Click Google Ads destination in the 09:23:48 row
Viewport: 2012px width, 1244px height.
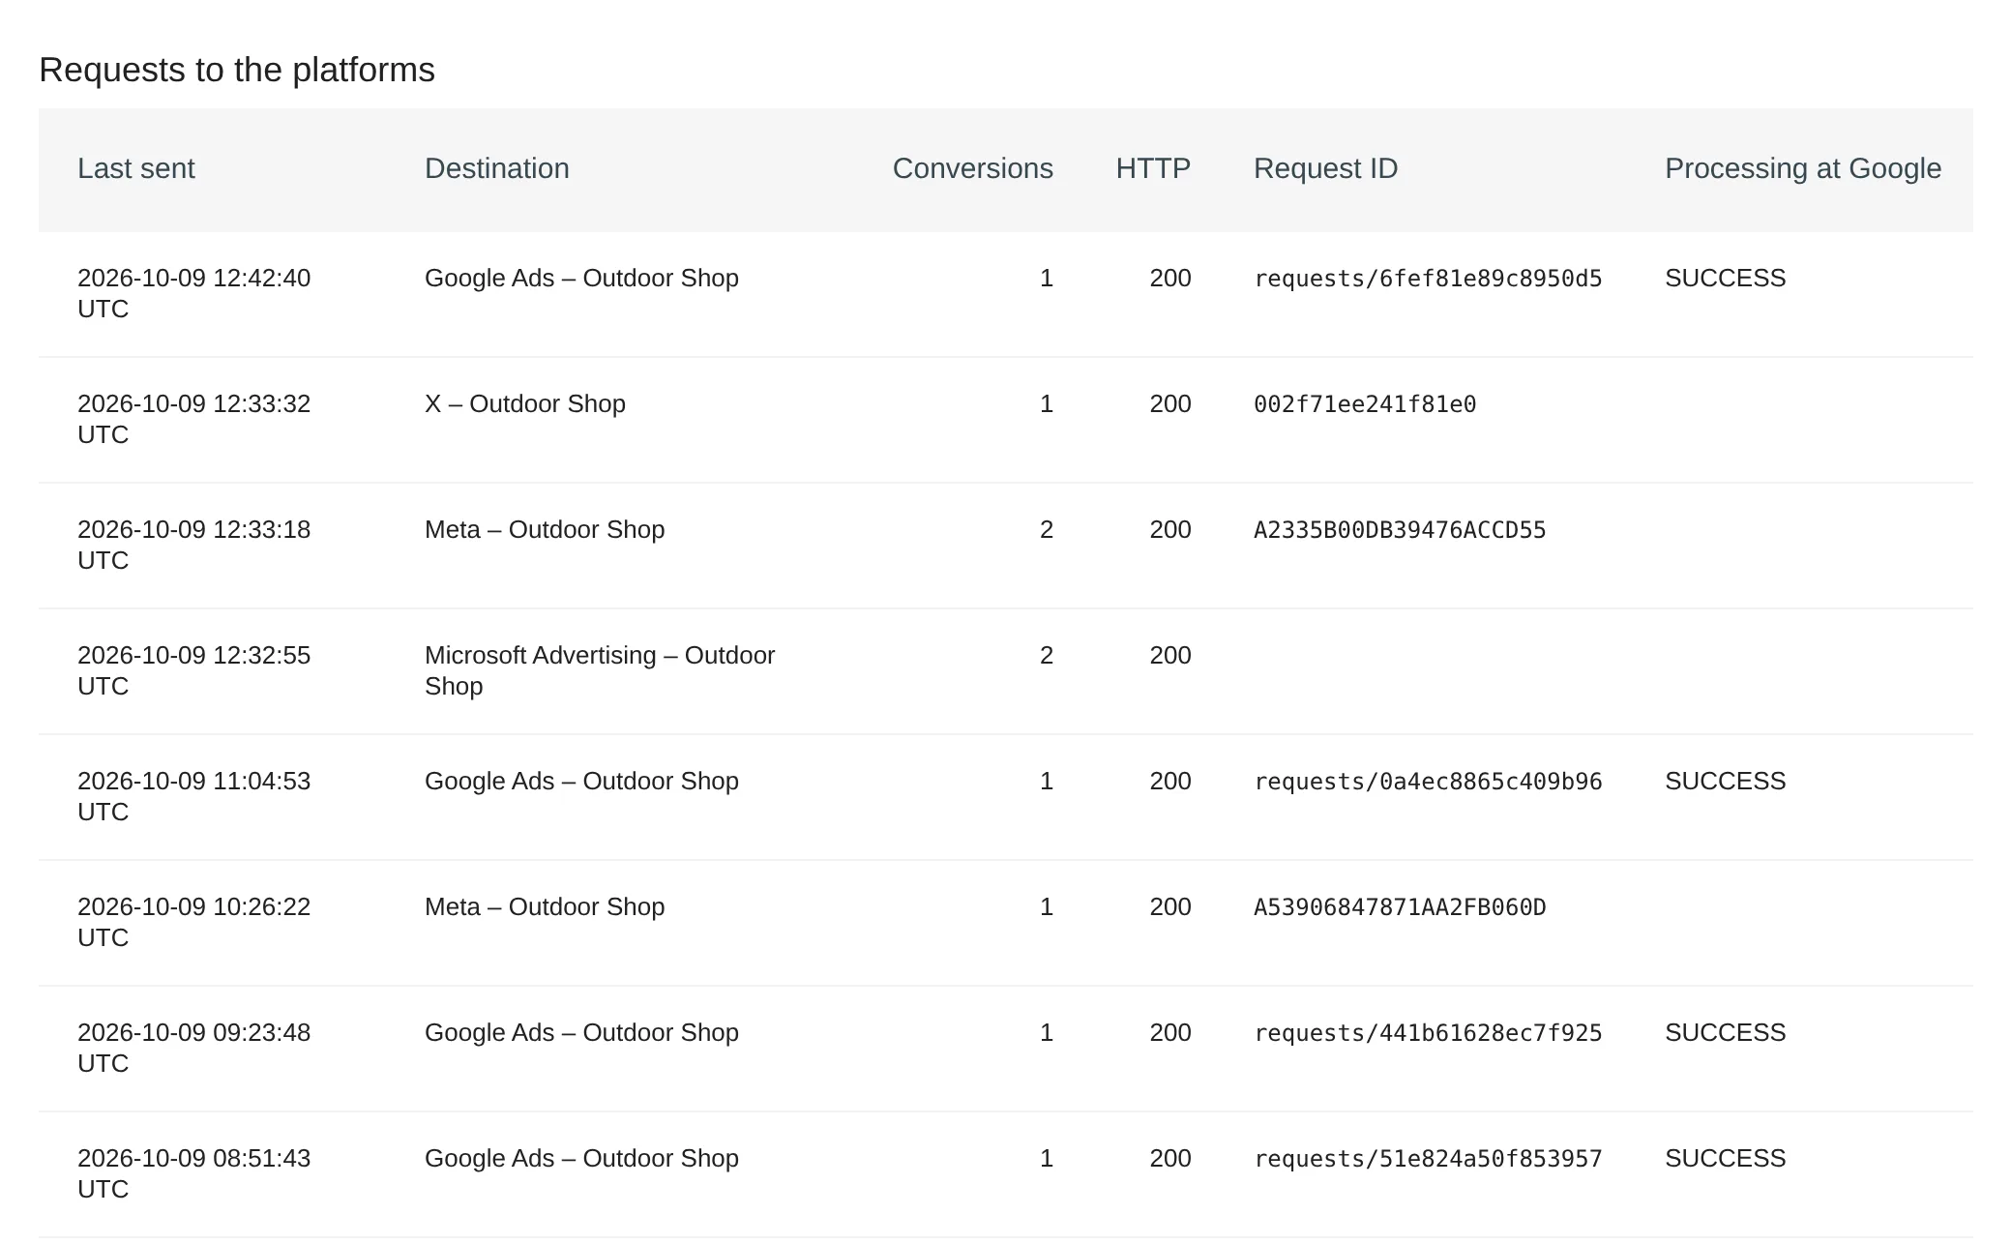coord(581,1032)
